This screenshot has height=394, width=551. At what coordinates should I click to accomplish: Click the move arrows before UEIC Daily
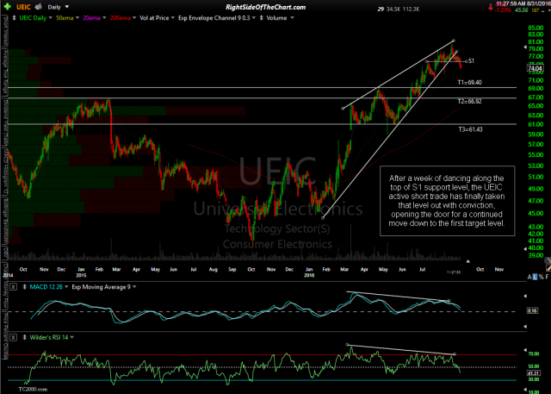[x=14, y=17]
